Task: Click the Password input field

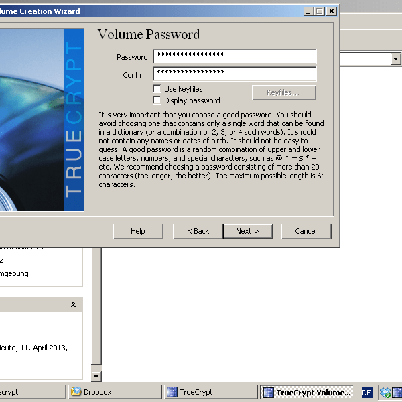Action: [x=234, y=56]
